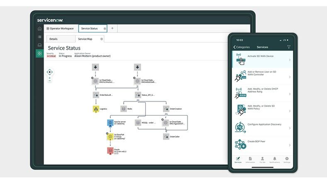The width and height of the screenshot is (327, 184).
Task: Open Settings tab in the phone bottom bar
Action: 287,160
